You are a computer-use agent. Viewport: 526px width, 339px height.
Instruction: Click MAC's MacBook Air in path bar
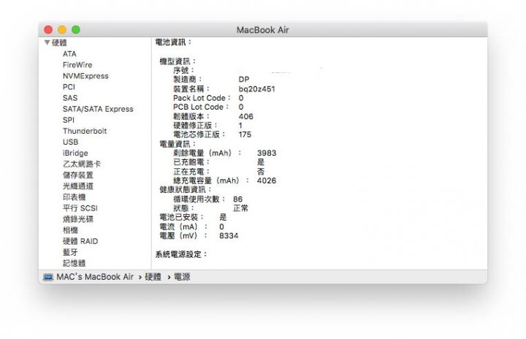tap(95, 277)
